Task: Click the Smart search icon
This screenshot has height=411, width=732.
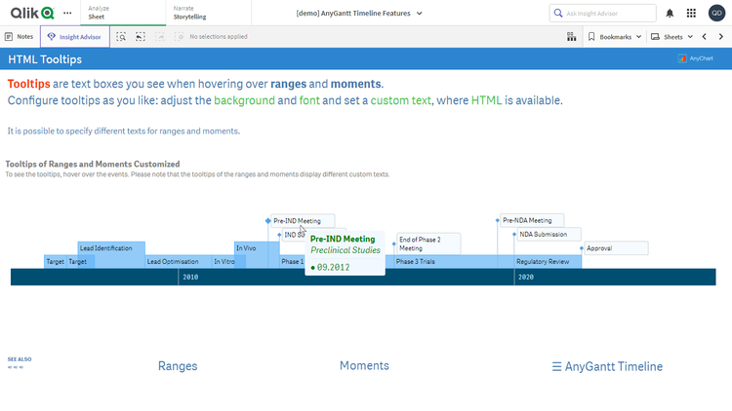Action: pyautogui.click(x=121, y=36)
